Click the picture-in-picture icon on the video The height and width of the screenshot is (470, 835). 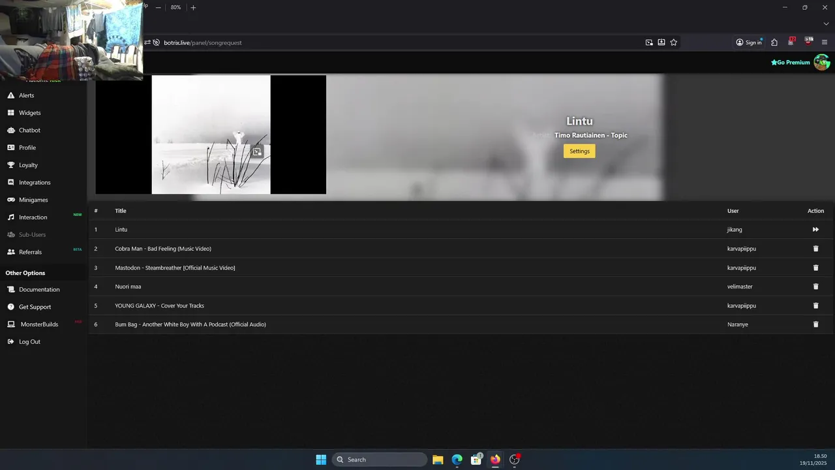(257, 151)
